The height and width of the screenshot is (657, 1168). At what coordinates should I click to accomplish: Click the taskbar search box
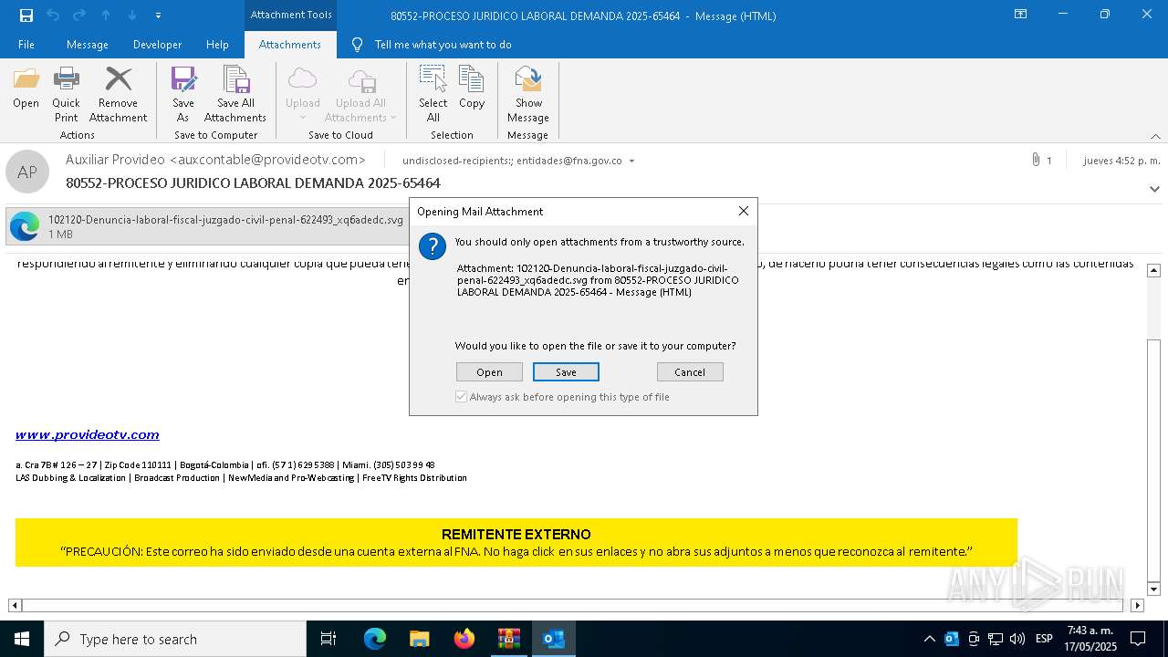pyautogui.click(x=175, y=639)
